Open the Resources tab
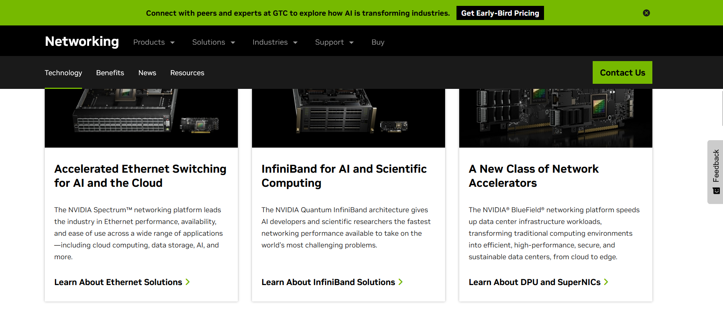723x334 pixels. pos(187,73)
